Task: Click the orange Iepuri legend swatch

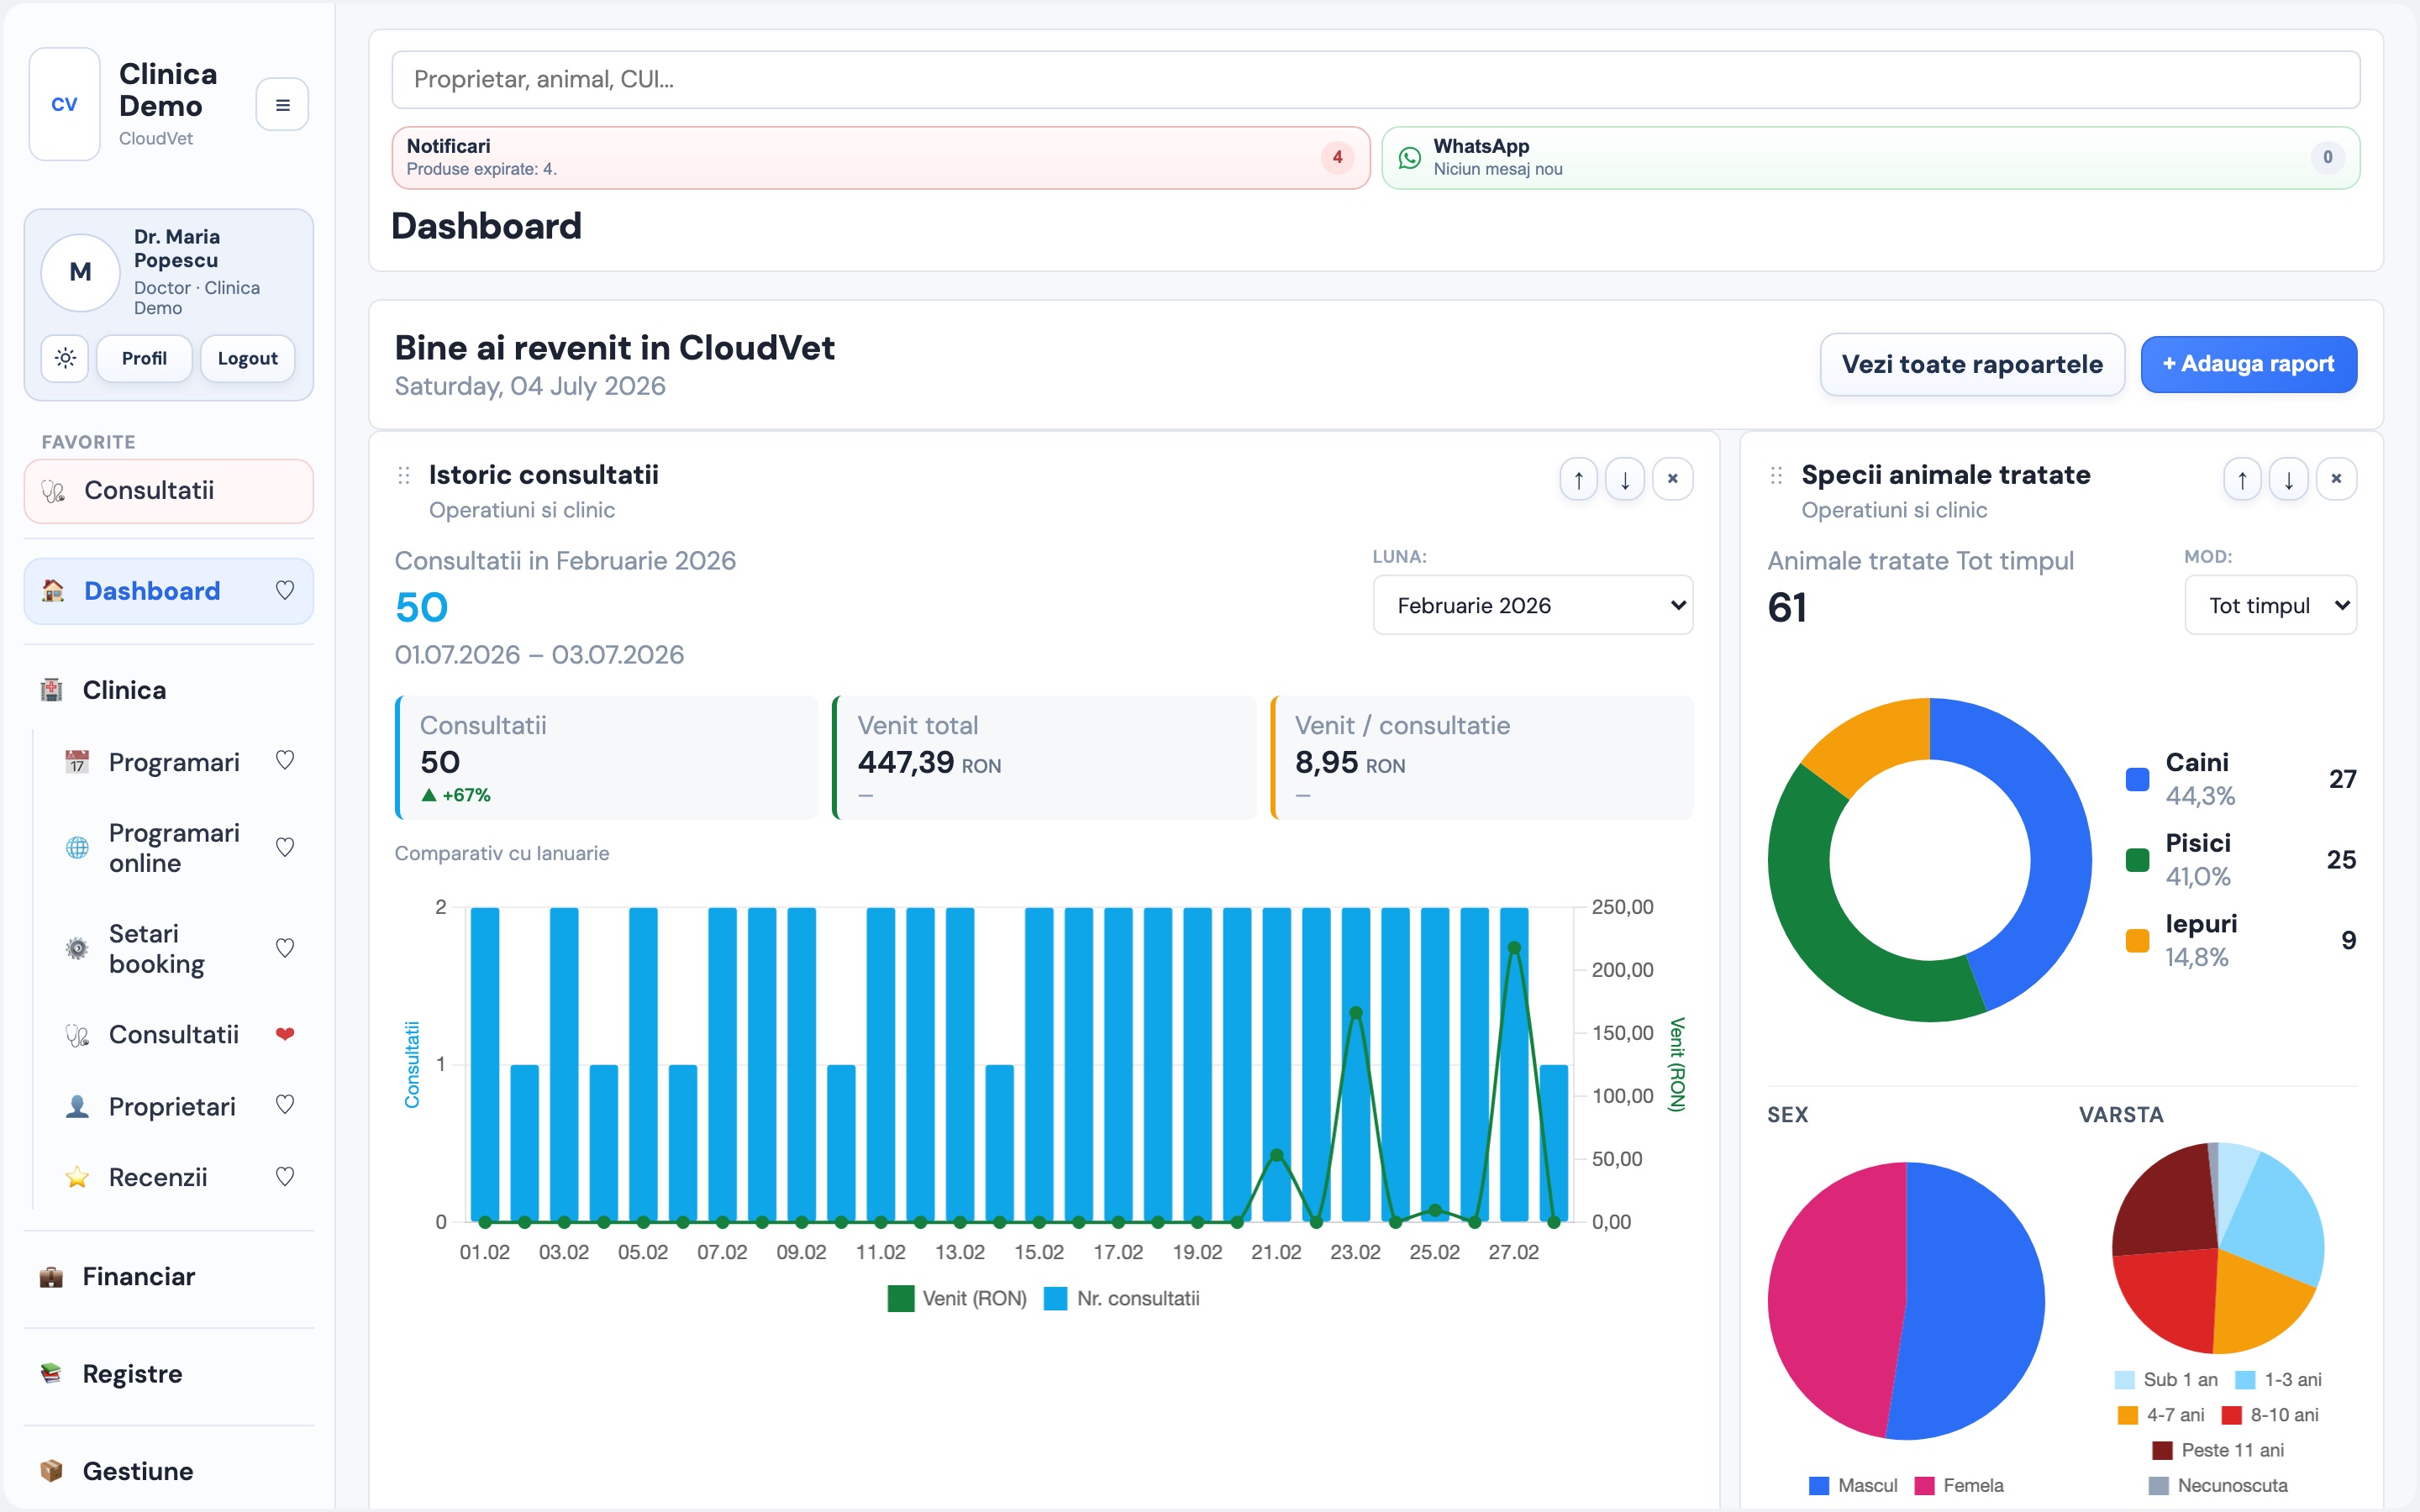Action: [2137, 940]
